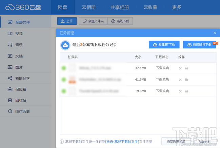Click the 41.9MB size cell
The width and height of the screenshot is (220, 148).
(x=140, y=80)
